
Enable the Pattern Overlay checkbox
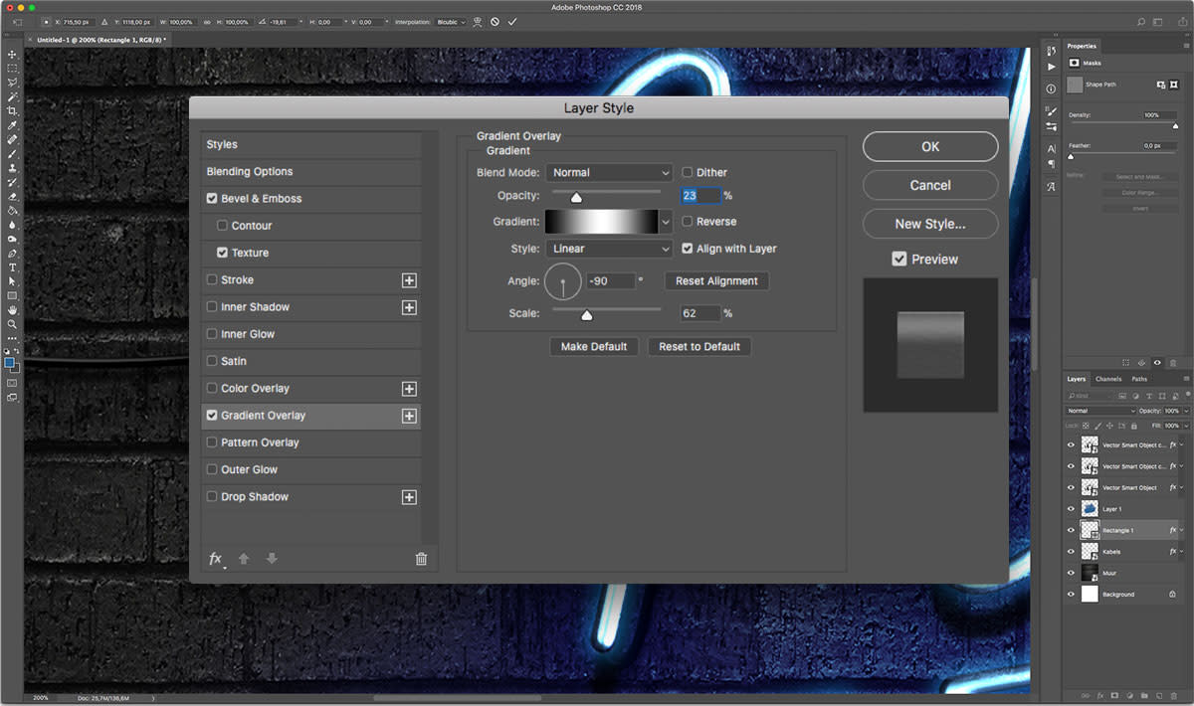(x=212, y=442)
